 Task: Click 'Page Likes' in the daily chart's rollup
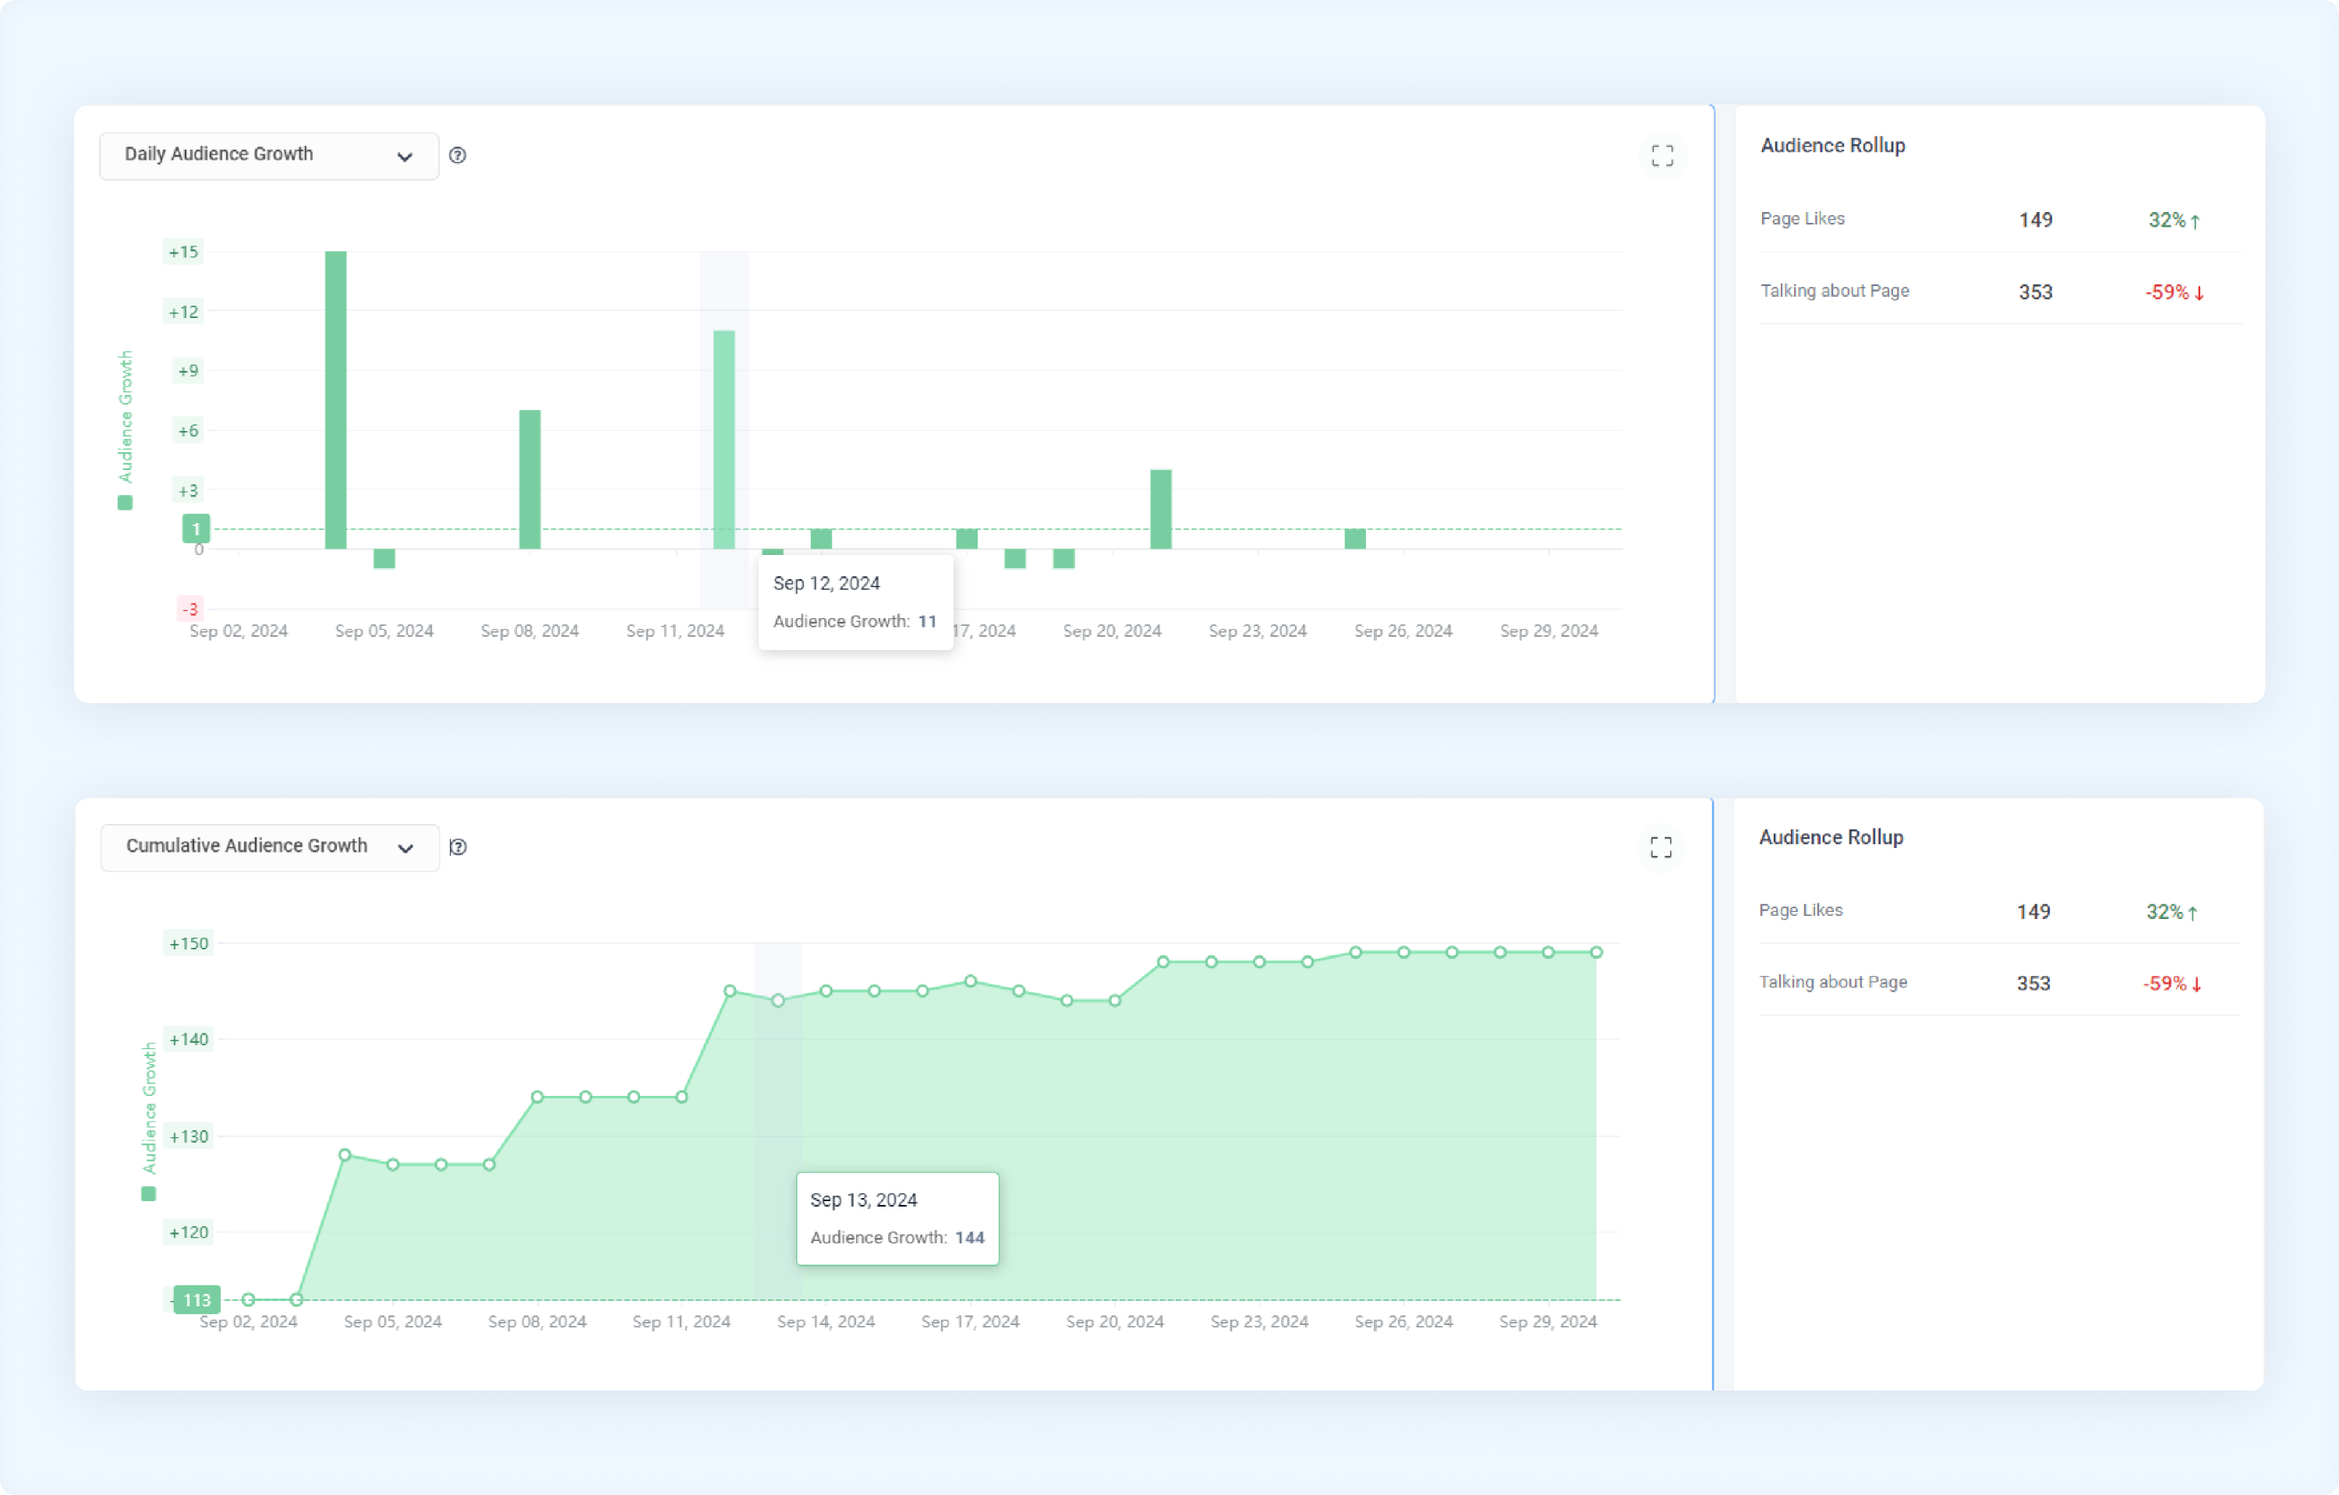(1803, 218)
